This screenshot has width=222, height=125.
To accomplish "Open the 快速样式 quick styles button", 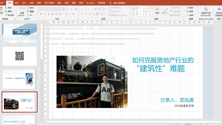I will coord(165,11).
